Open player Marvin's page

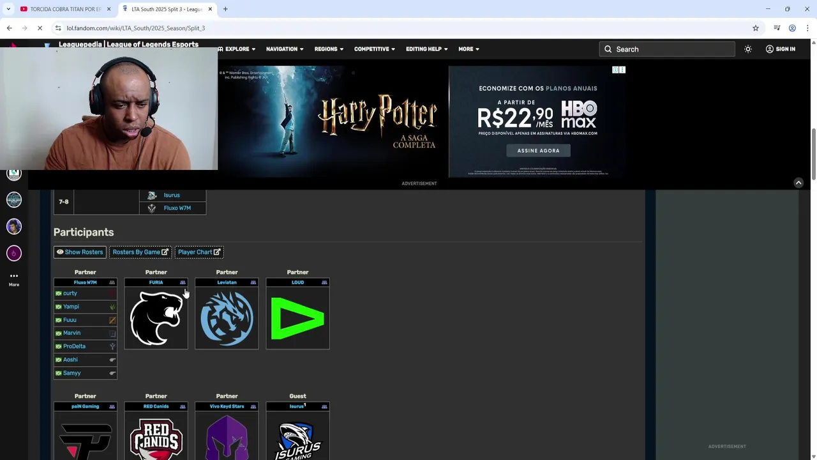point(71,333)
